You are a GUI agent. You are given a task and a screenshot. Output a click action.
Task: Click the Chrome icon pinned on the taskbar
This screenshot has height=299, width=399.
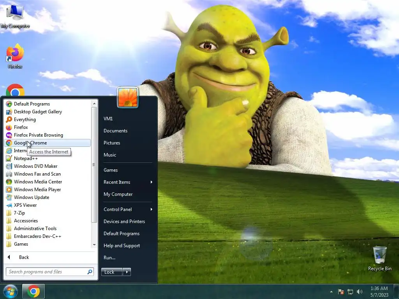(34, 291)
